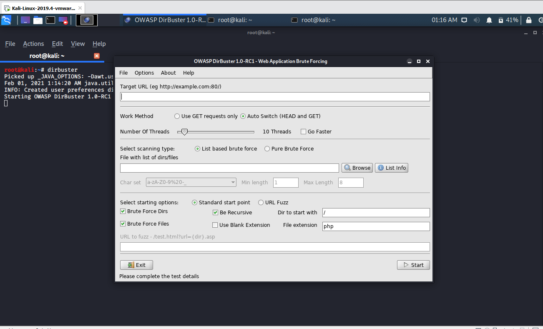The width and height of the screenshot is (543, 329).
Task: Toggle the Brute Force Dirs checkbox
Action: 123,211
